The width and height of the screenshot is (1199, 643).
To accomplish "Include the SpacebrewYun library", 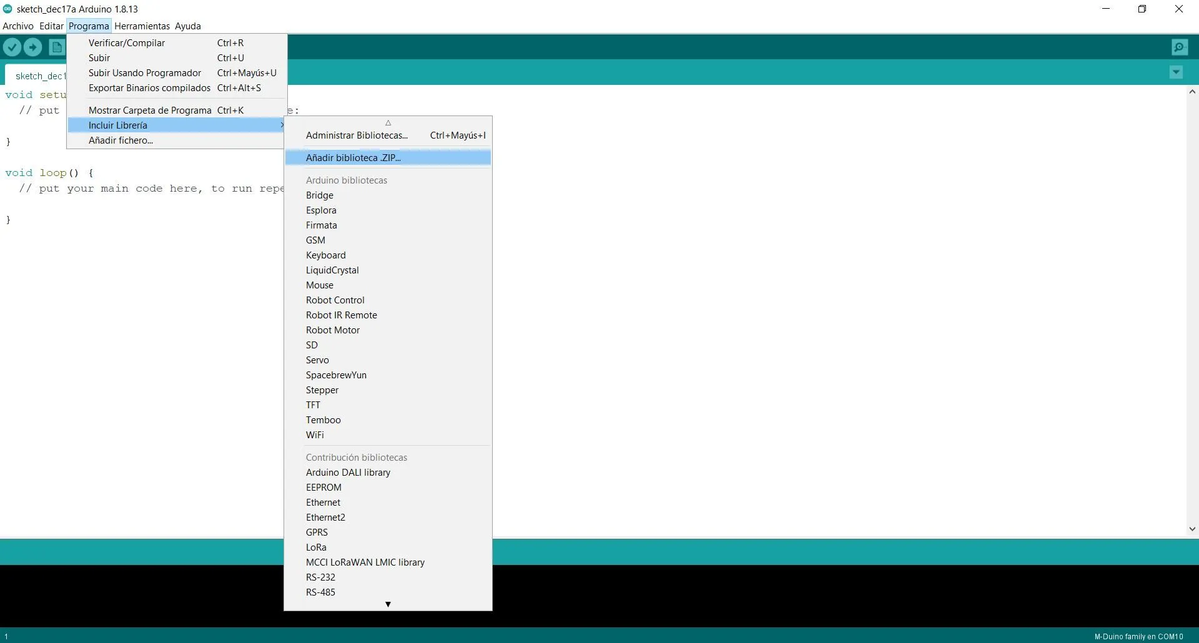I will point(388,375).
